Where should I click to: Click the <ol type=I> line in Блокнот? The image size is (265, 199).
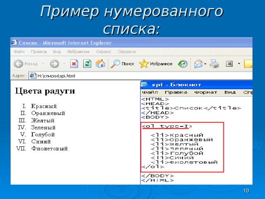(167, 126)
